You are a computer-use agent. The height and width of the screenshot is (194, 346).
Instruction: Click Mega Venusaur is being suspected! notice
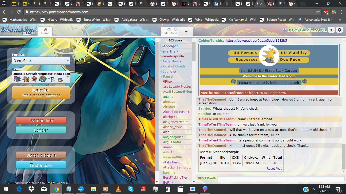[x=269, y=83]
